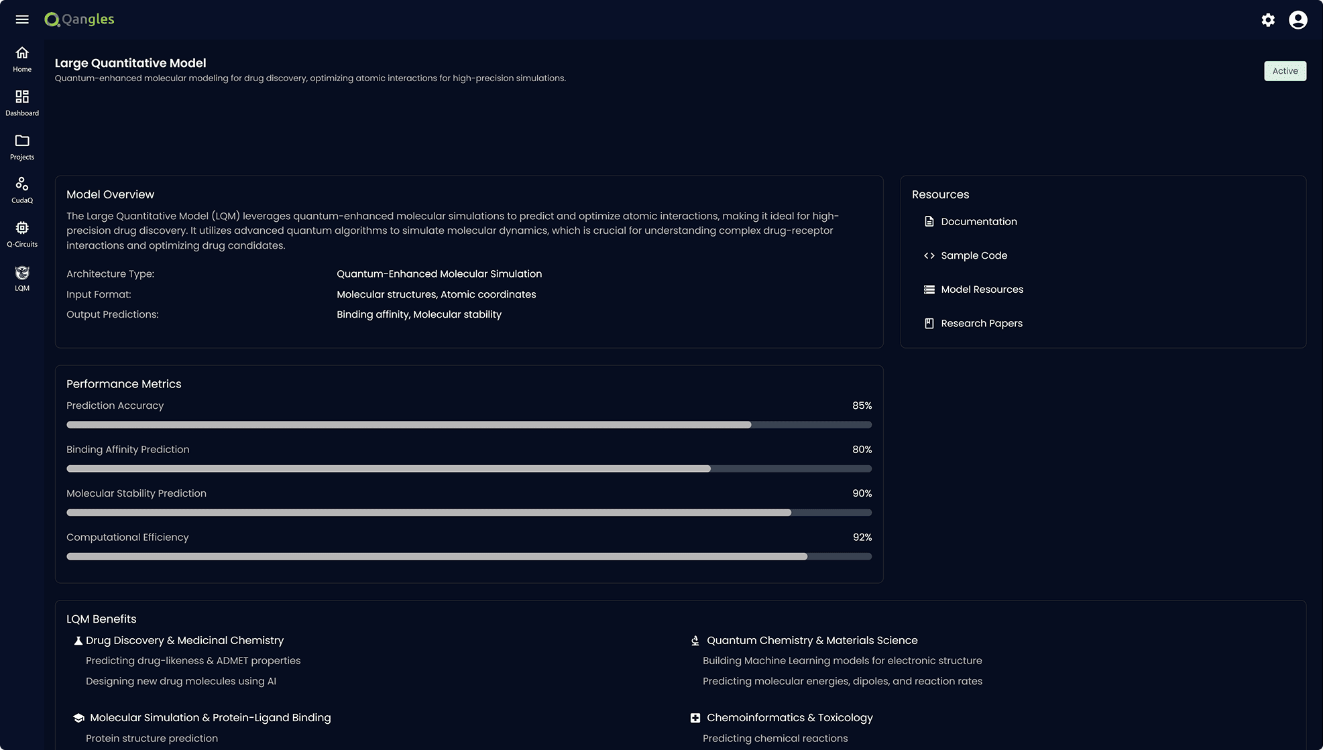1323x750 pixels.
Task: Open the settings gear in the top bar
Action: click(1267, 20)
